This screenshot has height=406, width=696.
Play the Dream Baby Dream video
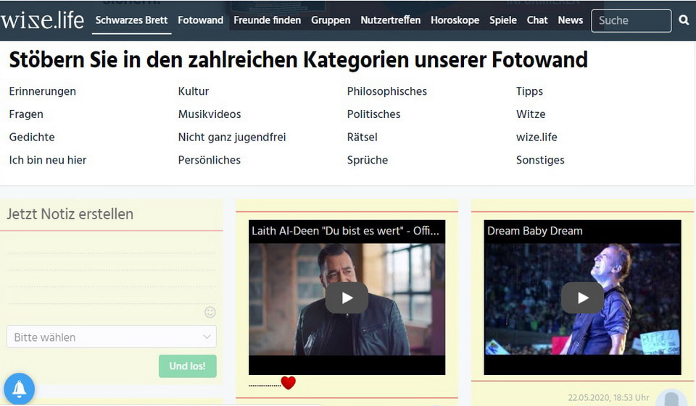tap(582, 297)
